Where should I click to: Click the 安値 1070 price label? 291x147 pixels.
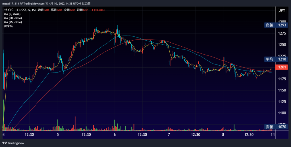tap(276, 127)
